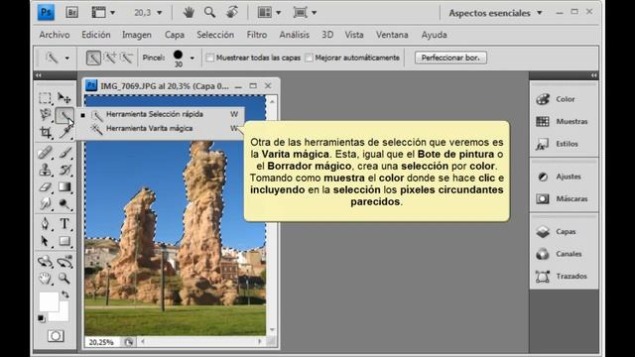Select the History Brush tool

64,170
